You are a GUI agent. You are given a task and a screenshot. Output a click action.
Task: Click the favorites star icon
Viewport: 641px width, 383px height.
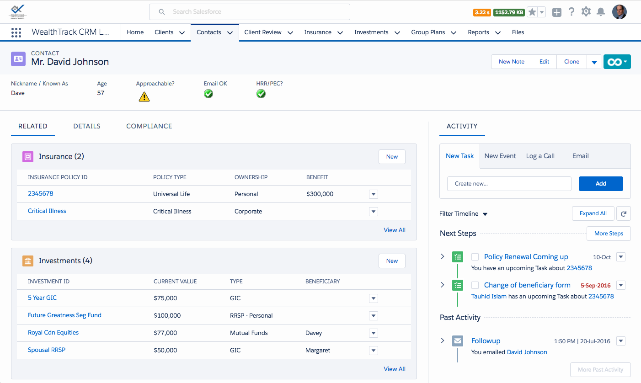[532, 12]
